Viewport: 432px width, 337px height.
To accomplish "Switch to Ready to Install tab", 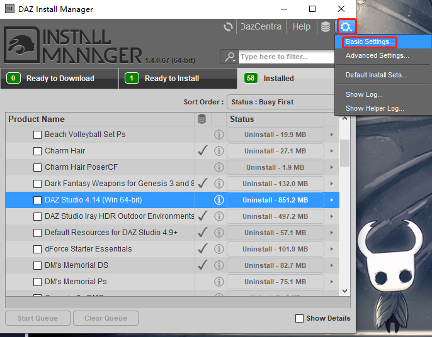I will (178, 79).
